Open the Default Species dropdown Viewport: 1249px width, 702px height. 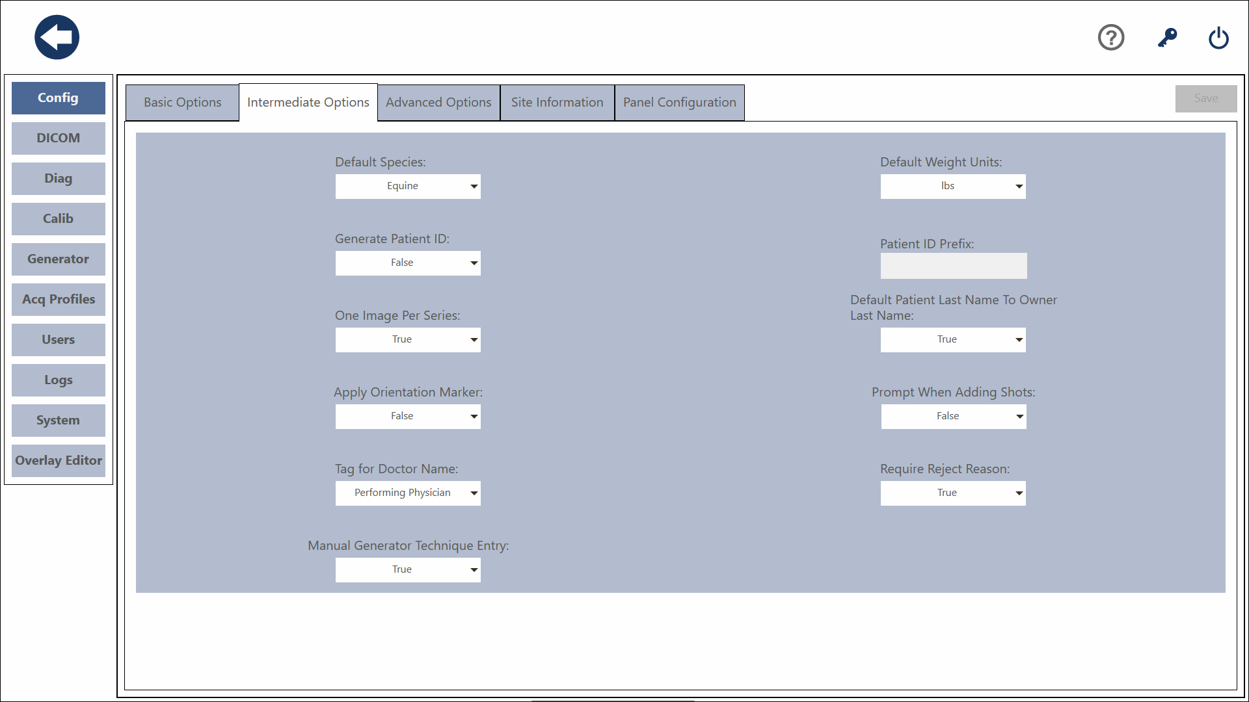408,187
